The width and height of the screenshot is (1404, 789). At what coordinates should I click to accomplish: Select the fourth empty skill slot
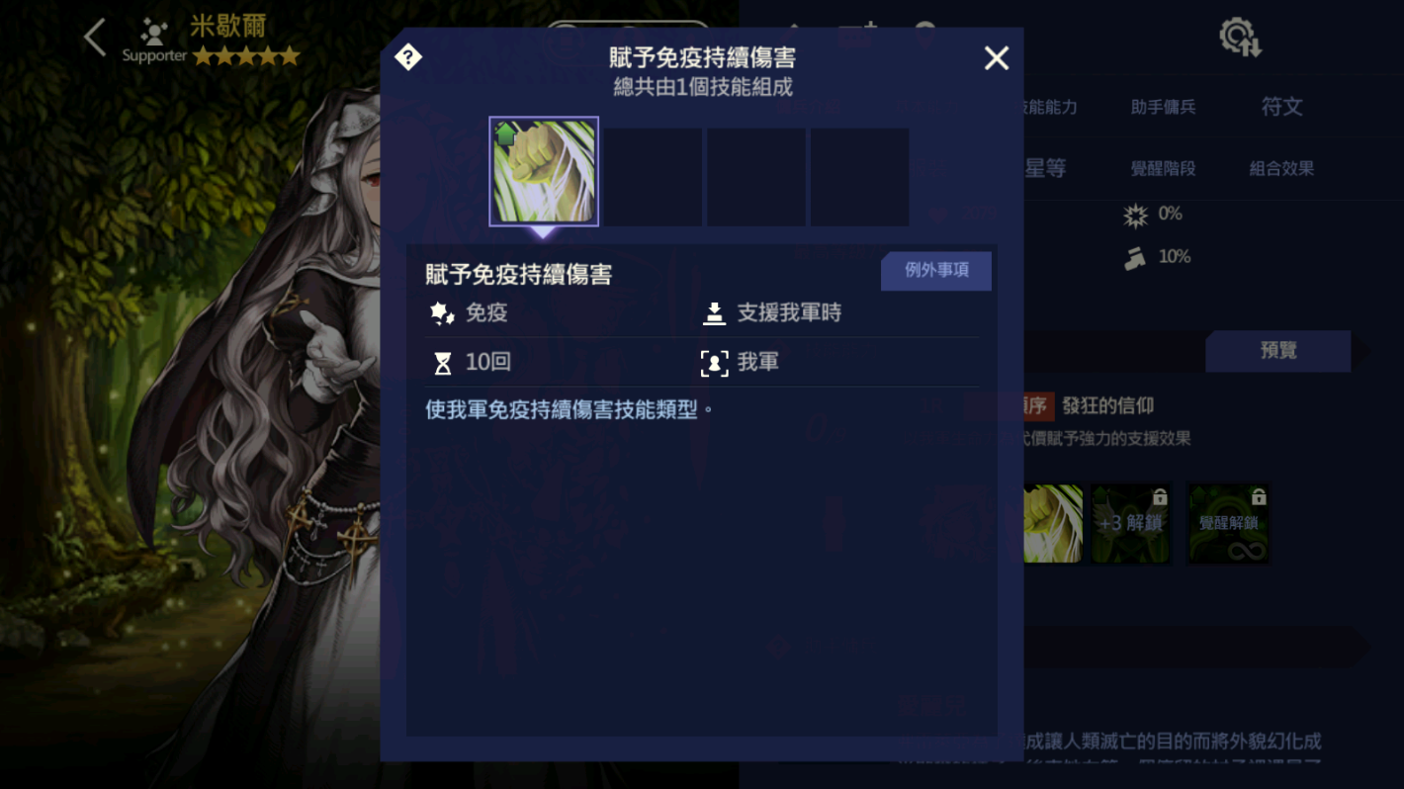(859, 176)
